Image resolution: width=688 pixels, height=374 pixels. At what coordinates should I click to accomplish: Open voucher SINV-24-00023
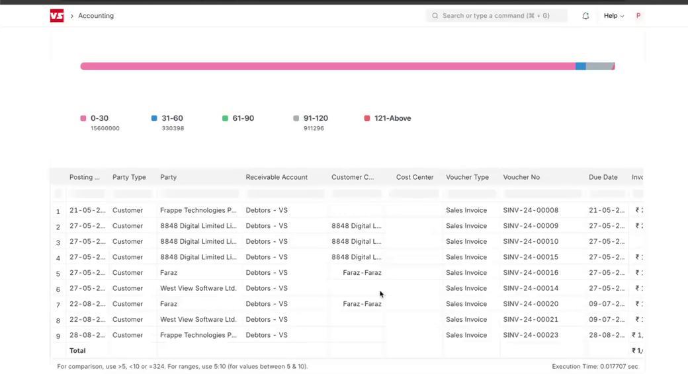point(531,335)
